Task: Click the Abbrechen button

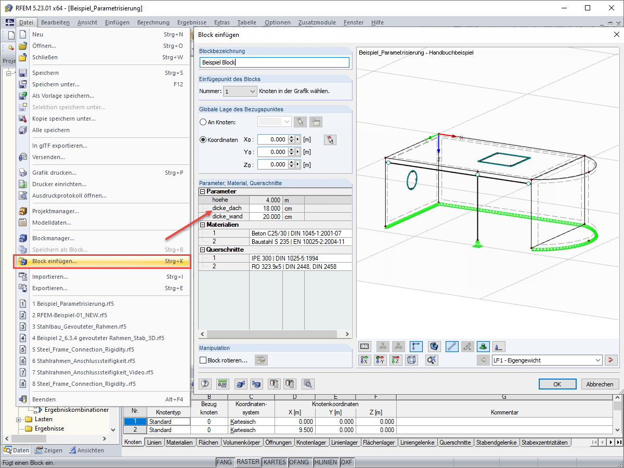Action: (600, 384)
